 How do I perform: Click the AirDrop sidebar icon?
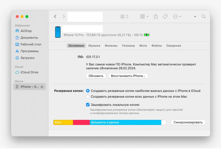point(17,31)
